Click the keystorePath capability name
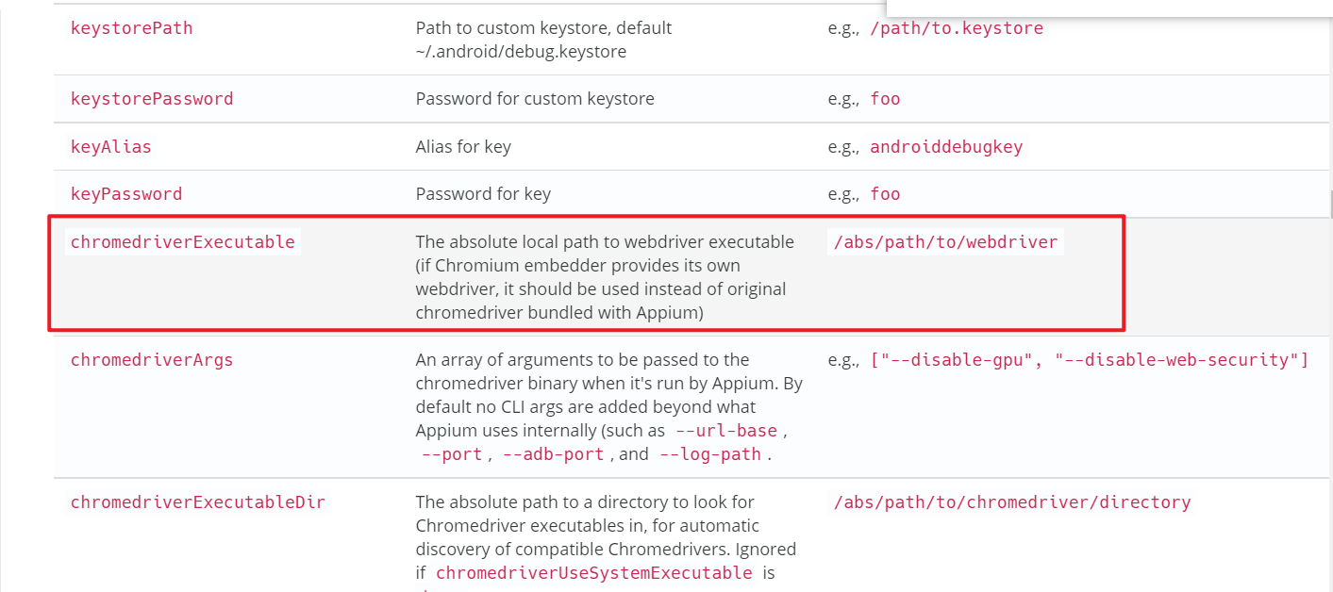This screenshot has height=592, width=1333. [131, 28]
